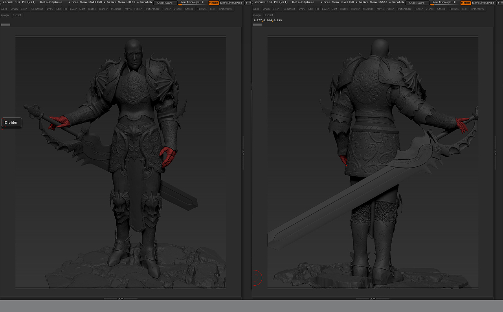Toggle the orange Menus button in right window
The width and height of the screenshot is (503, 312).
[x=465, y=3]
